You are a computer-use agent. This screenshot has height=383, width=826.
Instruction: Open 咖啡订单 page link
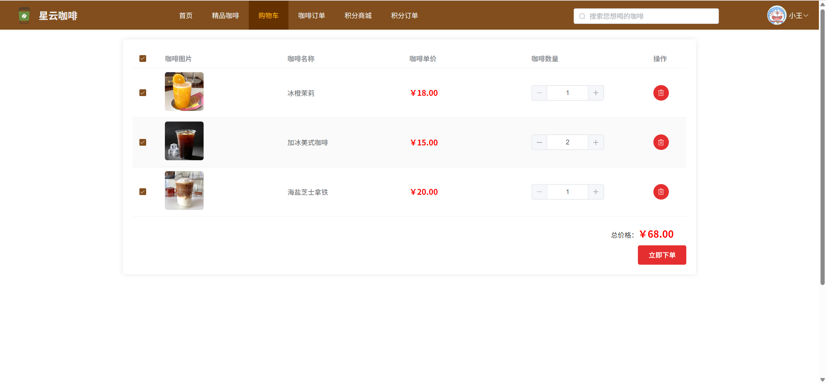(x=311, y=15)
